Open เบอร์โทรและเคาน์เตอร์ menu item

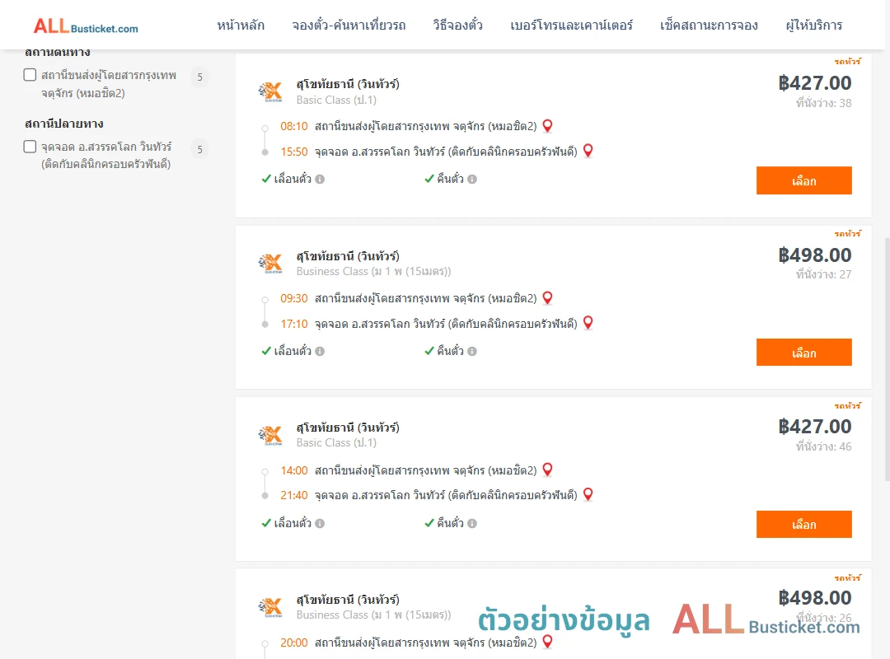571,26
